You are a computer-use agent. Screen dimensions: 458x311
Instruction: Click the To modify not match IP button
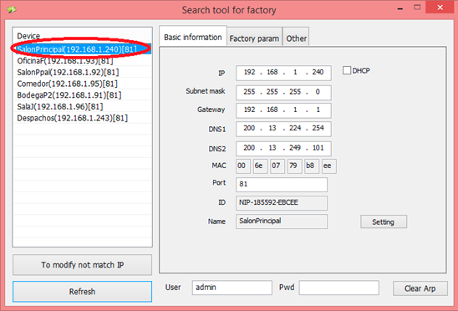coord(83,265)
